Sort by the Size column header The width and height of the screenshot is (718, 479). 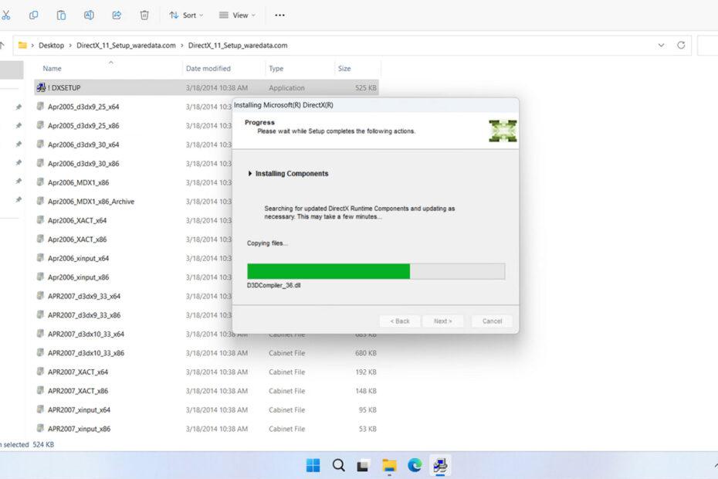pyautogui.click(x=344, y=68)
